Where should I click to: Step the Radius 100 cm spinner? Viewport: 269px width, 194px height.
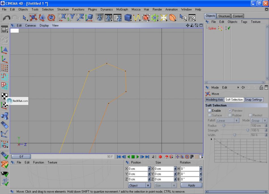click(x=266, y=126)
